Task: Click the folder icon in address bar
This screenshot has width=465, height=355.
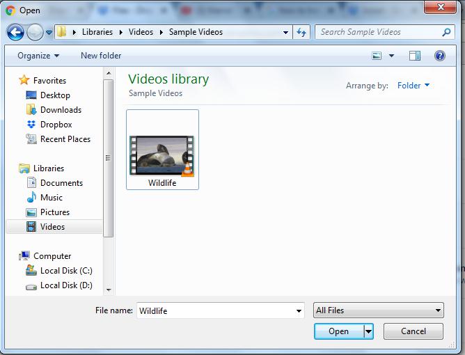Action: pyautogui.click(x=62, y=32)
